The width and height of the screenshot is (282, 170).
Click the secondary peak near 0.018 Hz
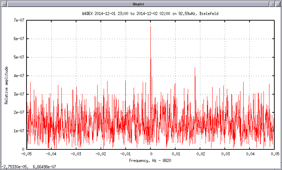tap(195, 69)
